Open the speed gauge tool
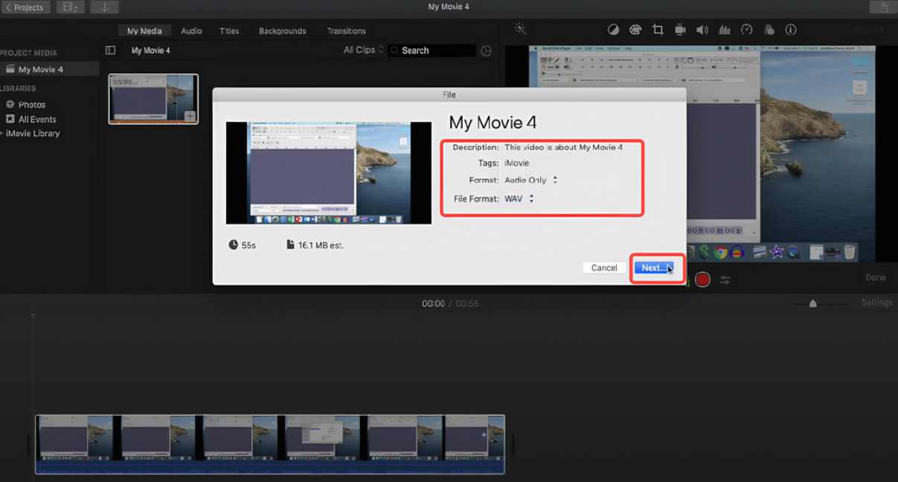 click(747, 30)
